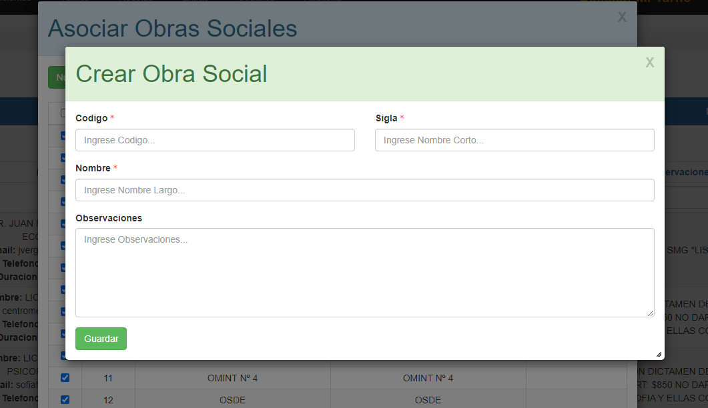
Task: Focus the Observaciones text area
Action: tap(364, 272)
